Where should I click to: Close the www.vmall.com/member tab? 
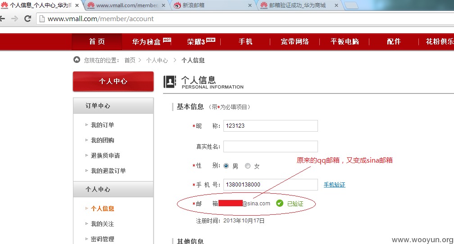163,5
